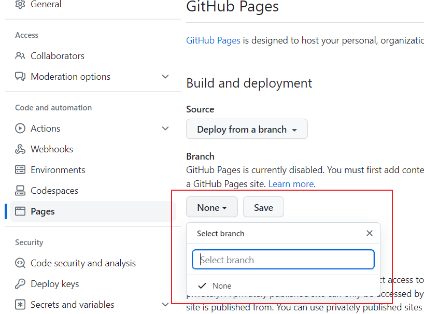Open the None branch dropdown
Viewport: 424px width, 314px height.
click(212, 207)
